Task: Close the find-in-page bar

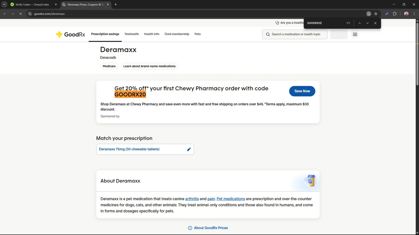Action: tap(375, 23)
